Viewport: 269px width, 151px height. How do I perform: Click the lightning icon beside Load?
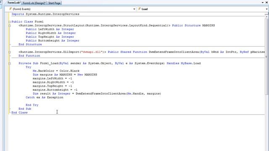click(139, 9)
